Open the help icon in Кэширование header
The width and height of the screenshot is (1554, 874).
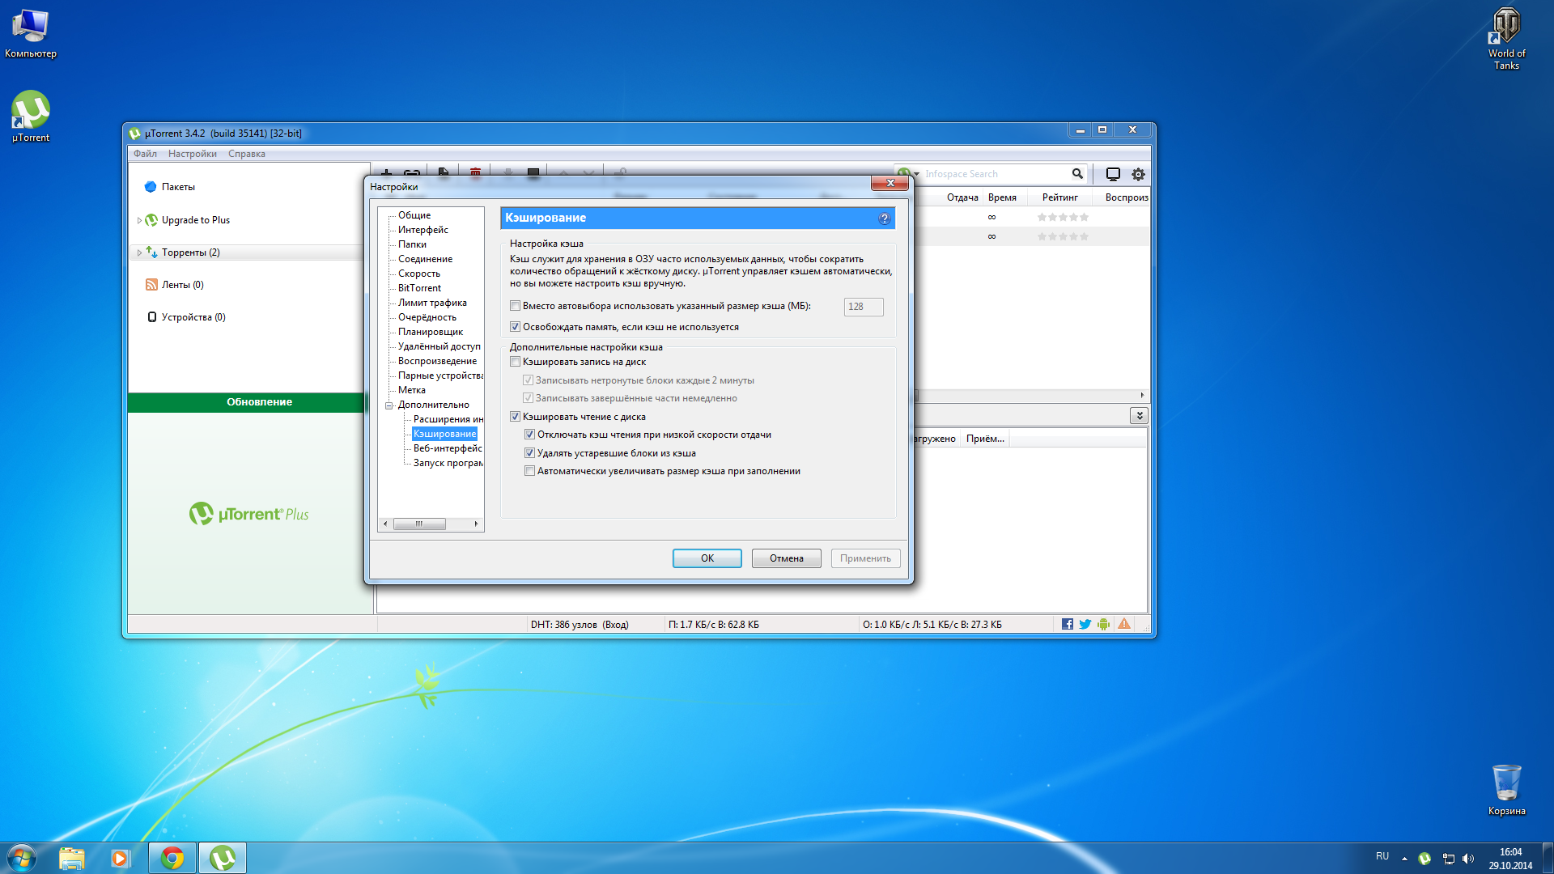click(884, 218)
